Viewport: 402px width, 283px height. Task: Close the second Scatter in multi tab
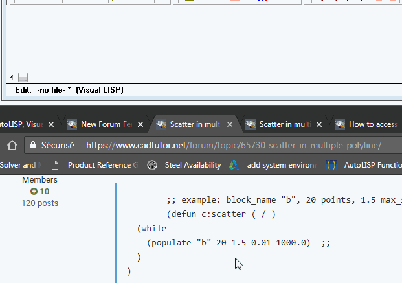[x=319, y=125]
